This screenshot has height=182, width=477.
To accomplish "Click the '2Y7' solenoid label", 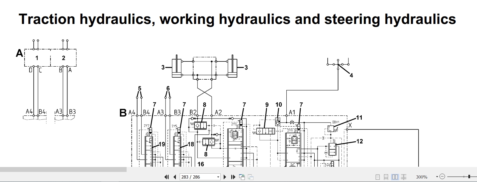I will click(x=146, y=126).
